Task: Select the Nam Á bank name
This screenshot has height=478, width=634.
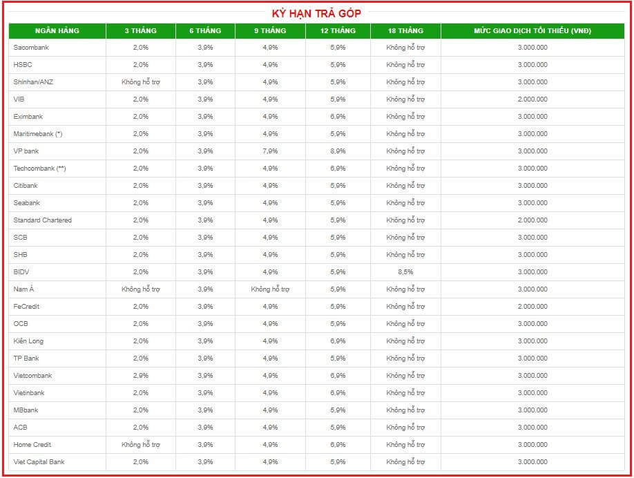Action: pos(23,289)
